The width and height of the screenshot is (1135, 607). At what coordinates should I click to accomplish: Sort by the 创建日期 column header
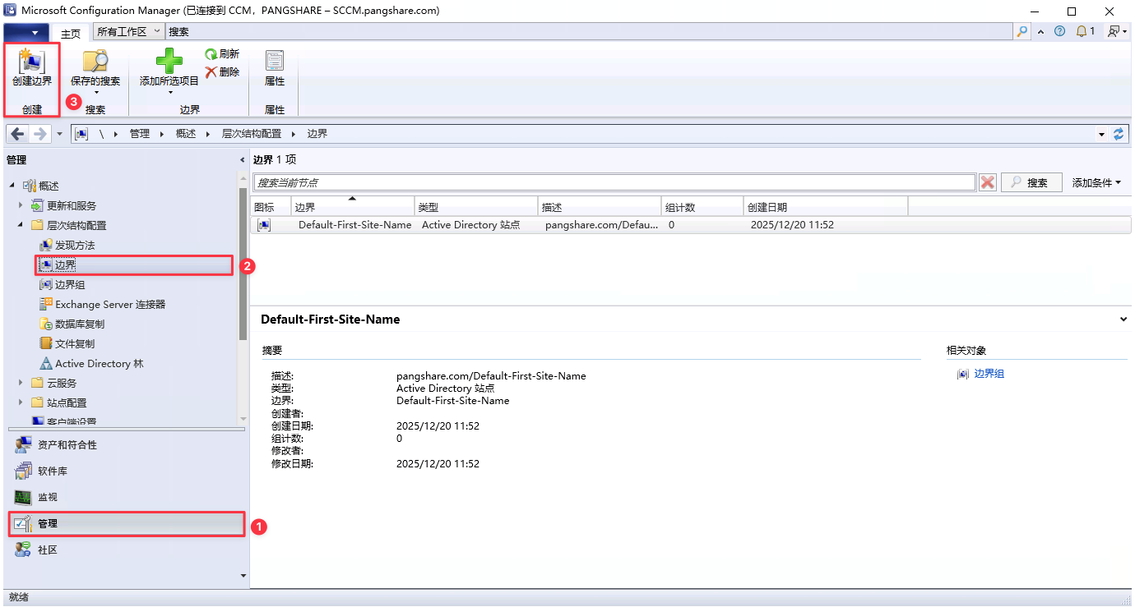pyautogui.click(x=826, y=207)
